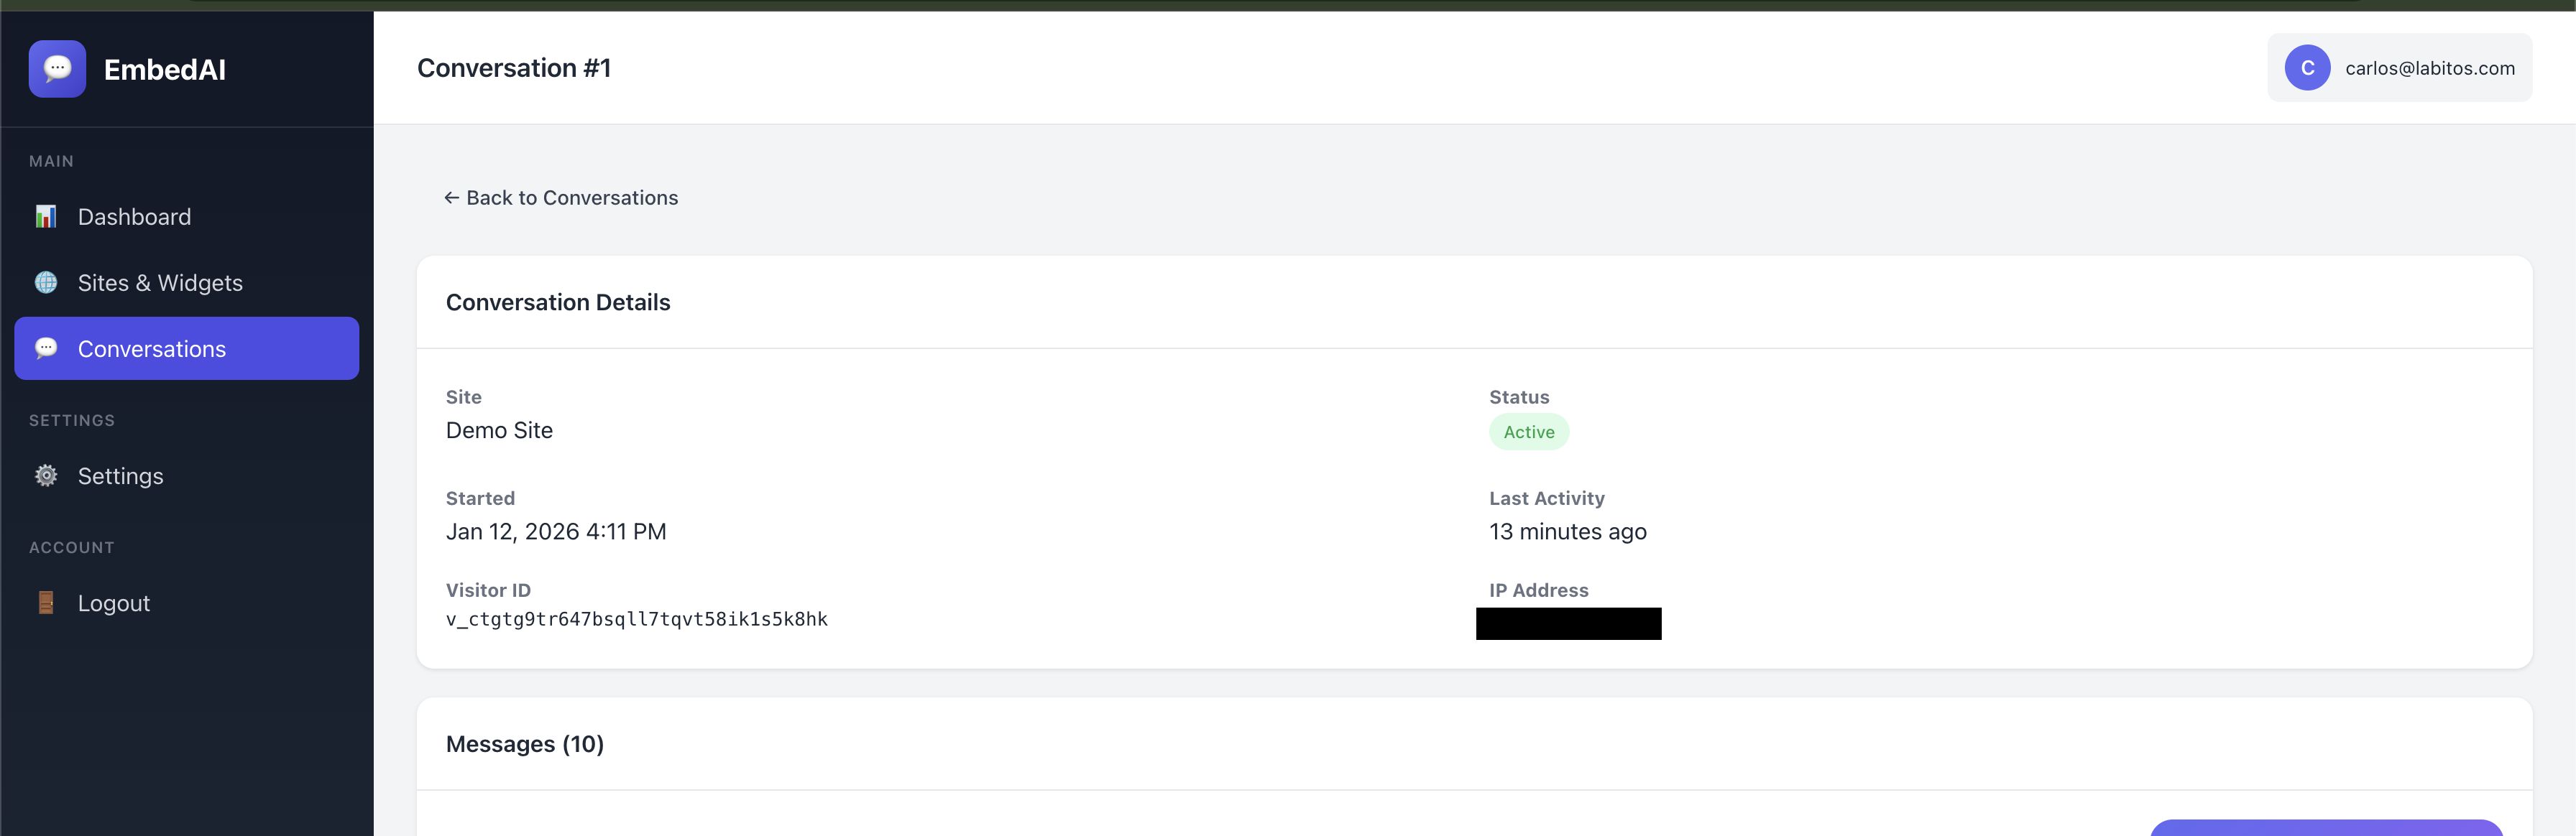This screenshot has height=836, width=2576.
Task: Click the green Active status badge
Action: 1528,432
